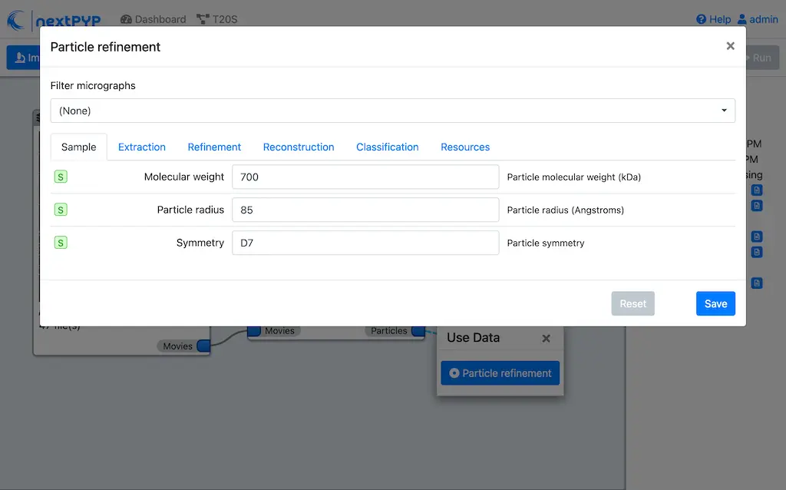This screenshot has width=786, height=490.
Task: Switch to the Extraction tab
Action: 142,147
